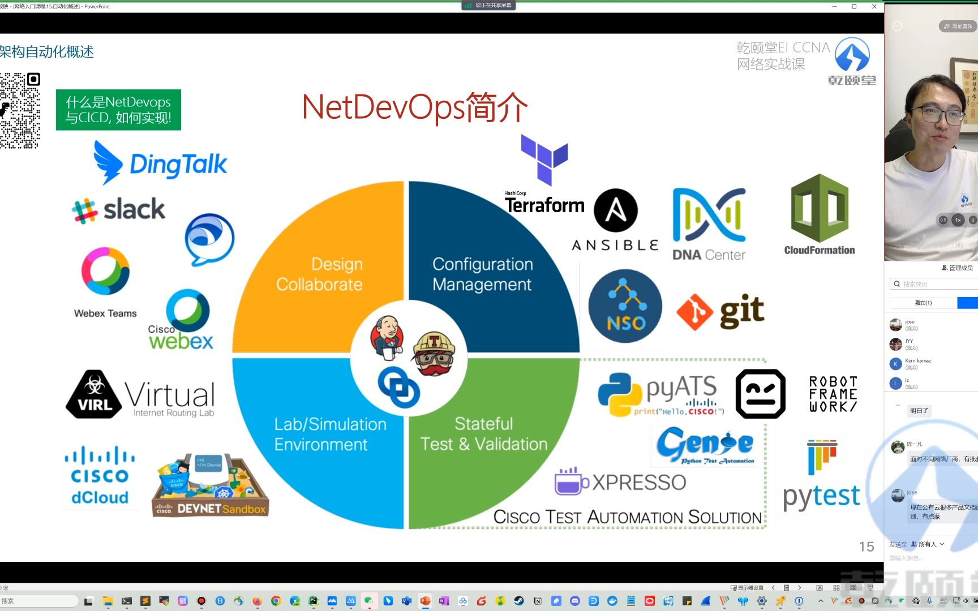The width and height of the screenshot is (978, 611).
Task: Switch to PowerPoint in the taskbar
Action: coord(425,601)
